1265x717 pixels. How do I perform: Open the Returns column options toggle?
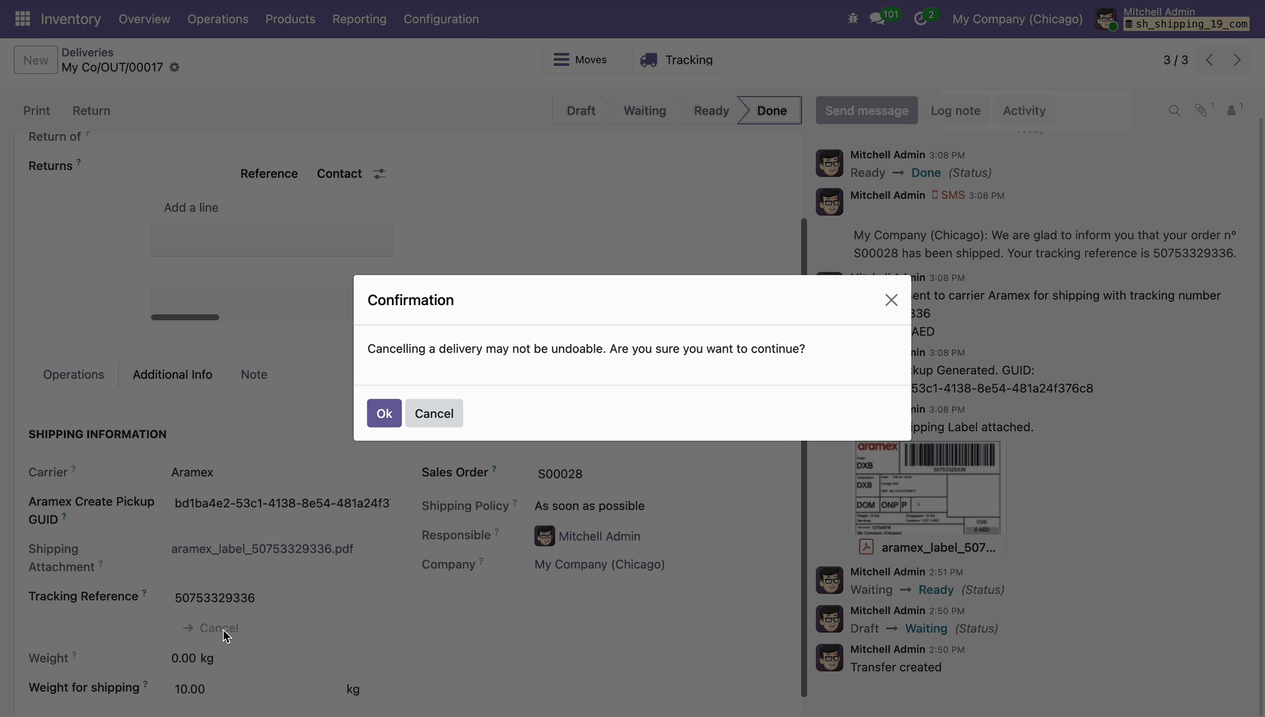[x=379, y=174]
